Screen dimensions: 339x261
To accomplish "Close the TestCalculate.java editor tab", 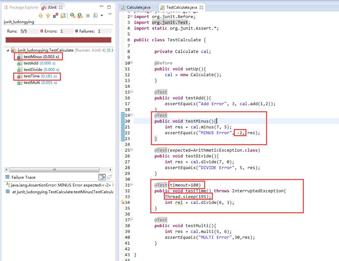I will click(x=201, y=7).
